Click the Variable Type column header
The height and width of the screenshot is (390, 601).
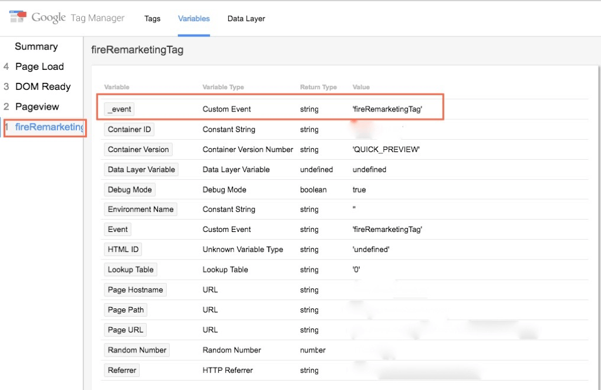pos(223,87)
